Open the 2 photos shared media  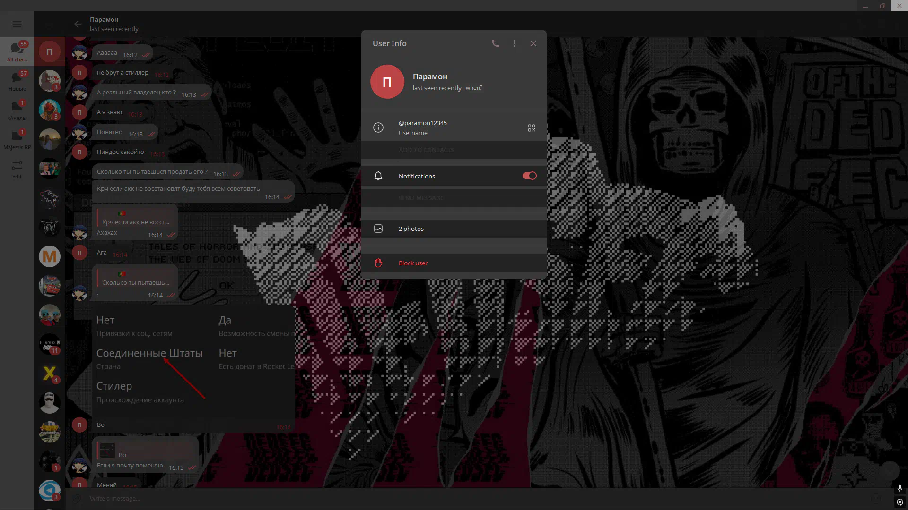[x=454, y=229]
